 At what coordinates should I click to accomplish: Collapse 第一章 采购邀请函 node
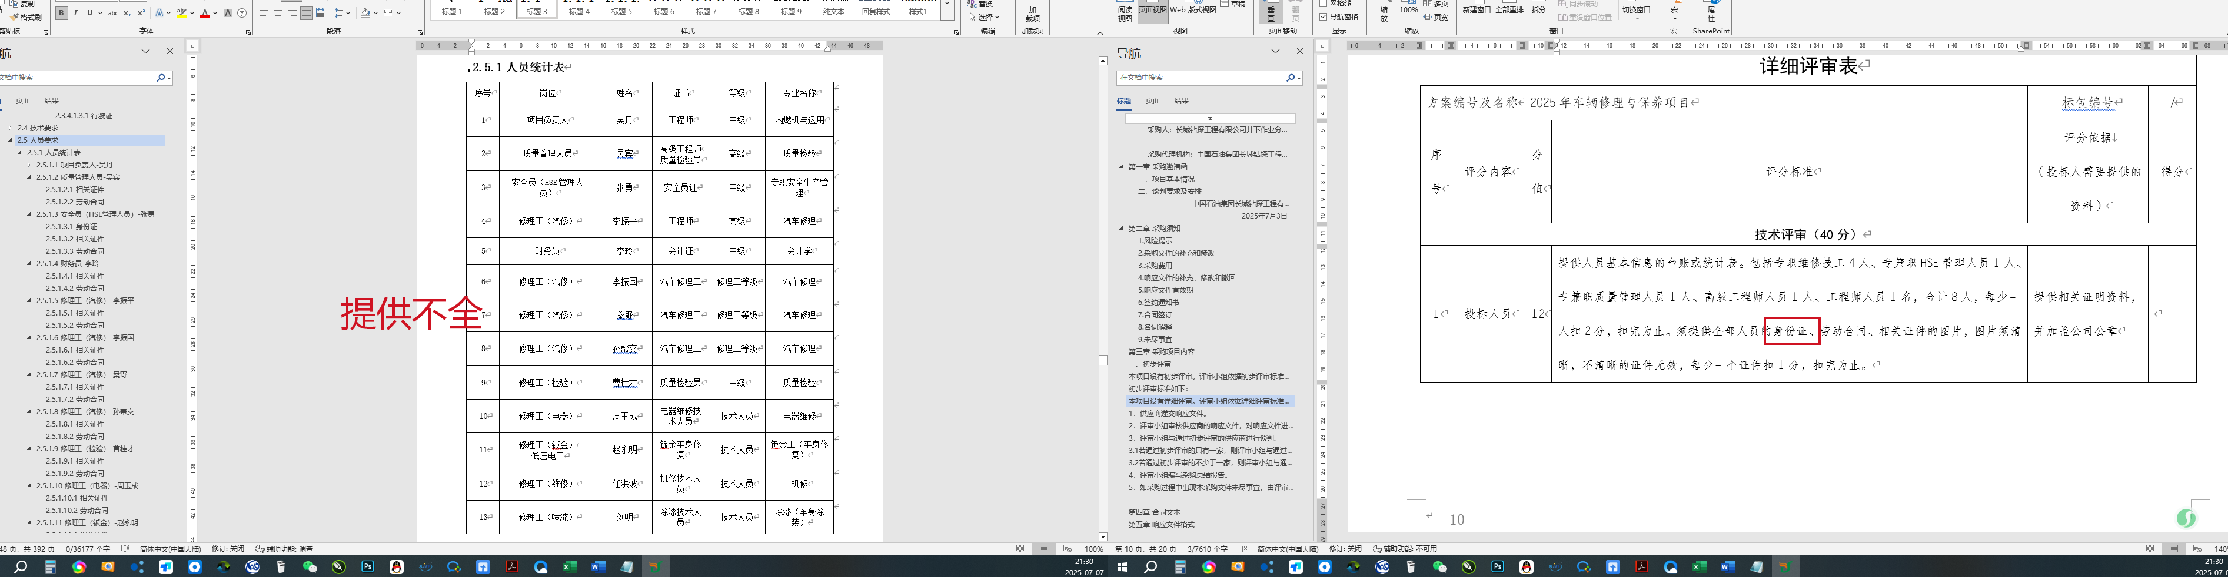(x=1122, y=167)
